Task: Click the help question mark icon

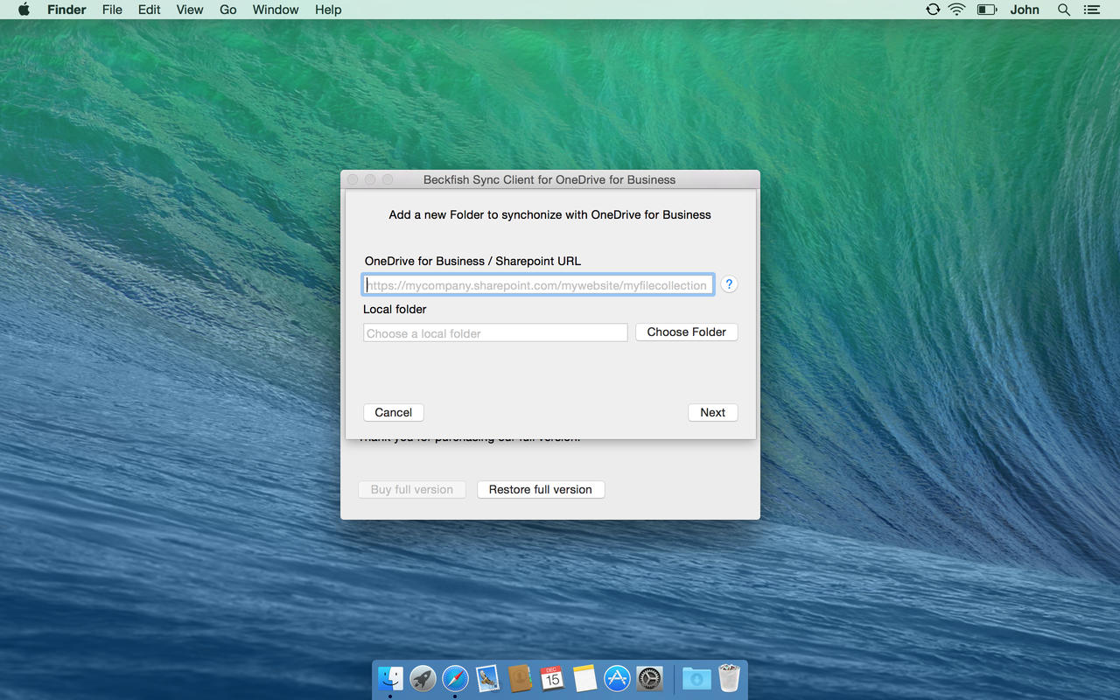Action: point(729,284)
